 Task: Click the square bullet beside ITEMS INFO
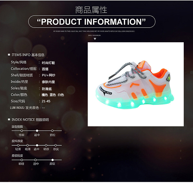pyautogui.click(x=9, y=55)
